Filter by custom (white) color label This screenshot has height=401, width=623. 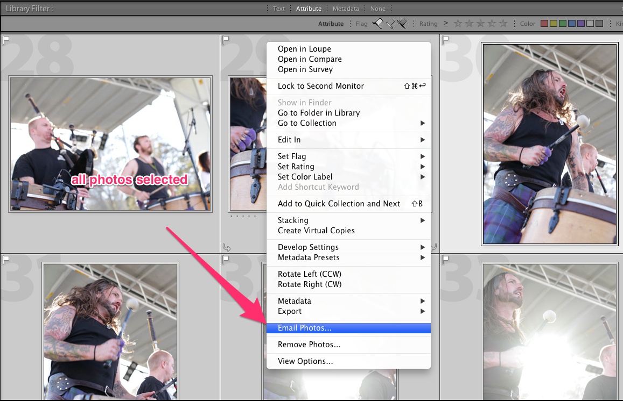pos(590,24)
